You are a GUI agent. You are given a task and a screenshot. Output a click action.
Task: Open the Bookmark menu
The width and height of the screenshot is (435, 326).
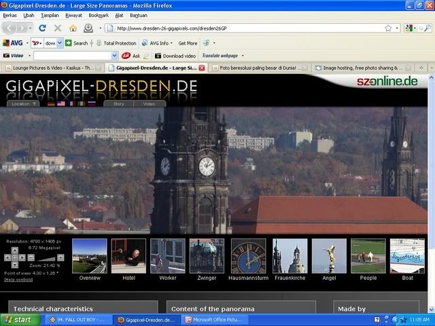coord(99,16)
